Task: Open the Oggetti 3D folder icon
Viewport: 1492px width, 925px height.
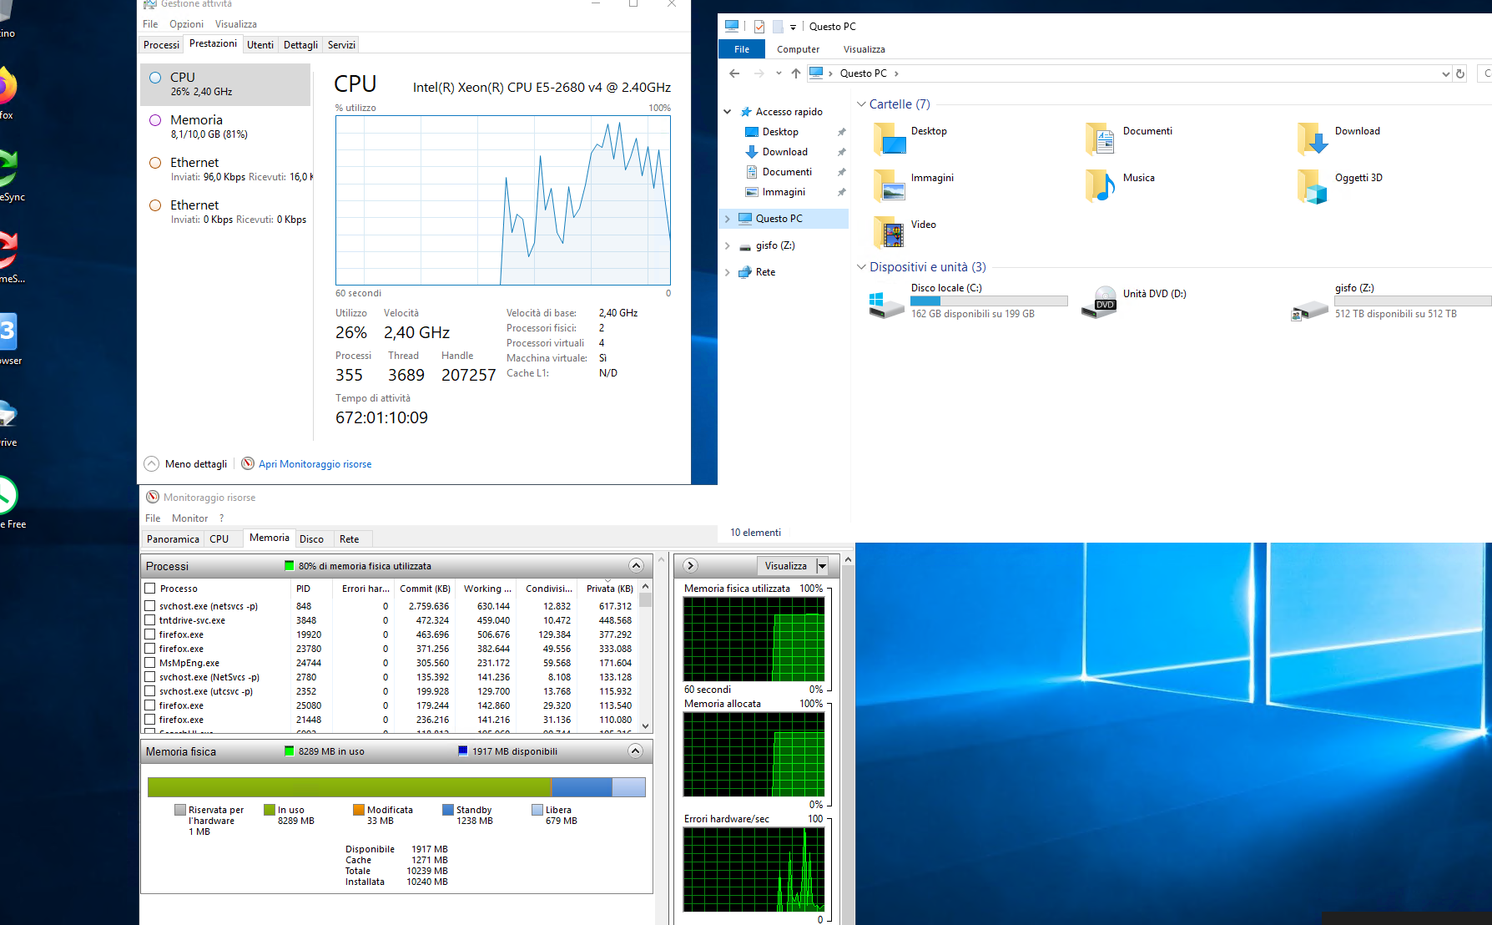Action: tap(1313, 185)
